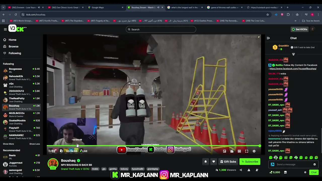Screen dimensions: 322x181
Task: Turn on notifications with bell icon
Action: pos(206,162)
